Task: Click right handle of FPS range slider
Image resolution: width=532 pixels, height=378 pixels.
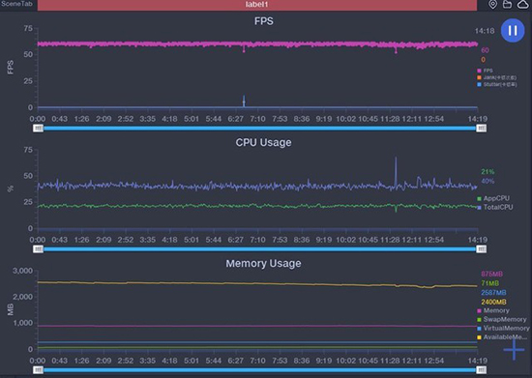Action: pos(481,129)
